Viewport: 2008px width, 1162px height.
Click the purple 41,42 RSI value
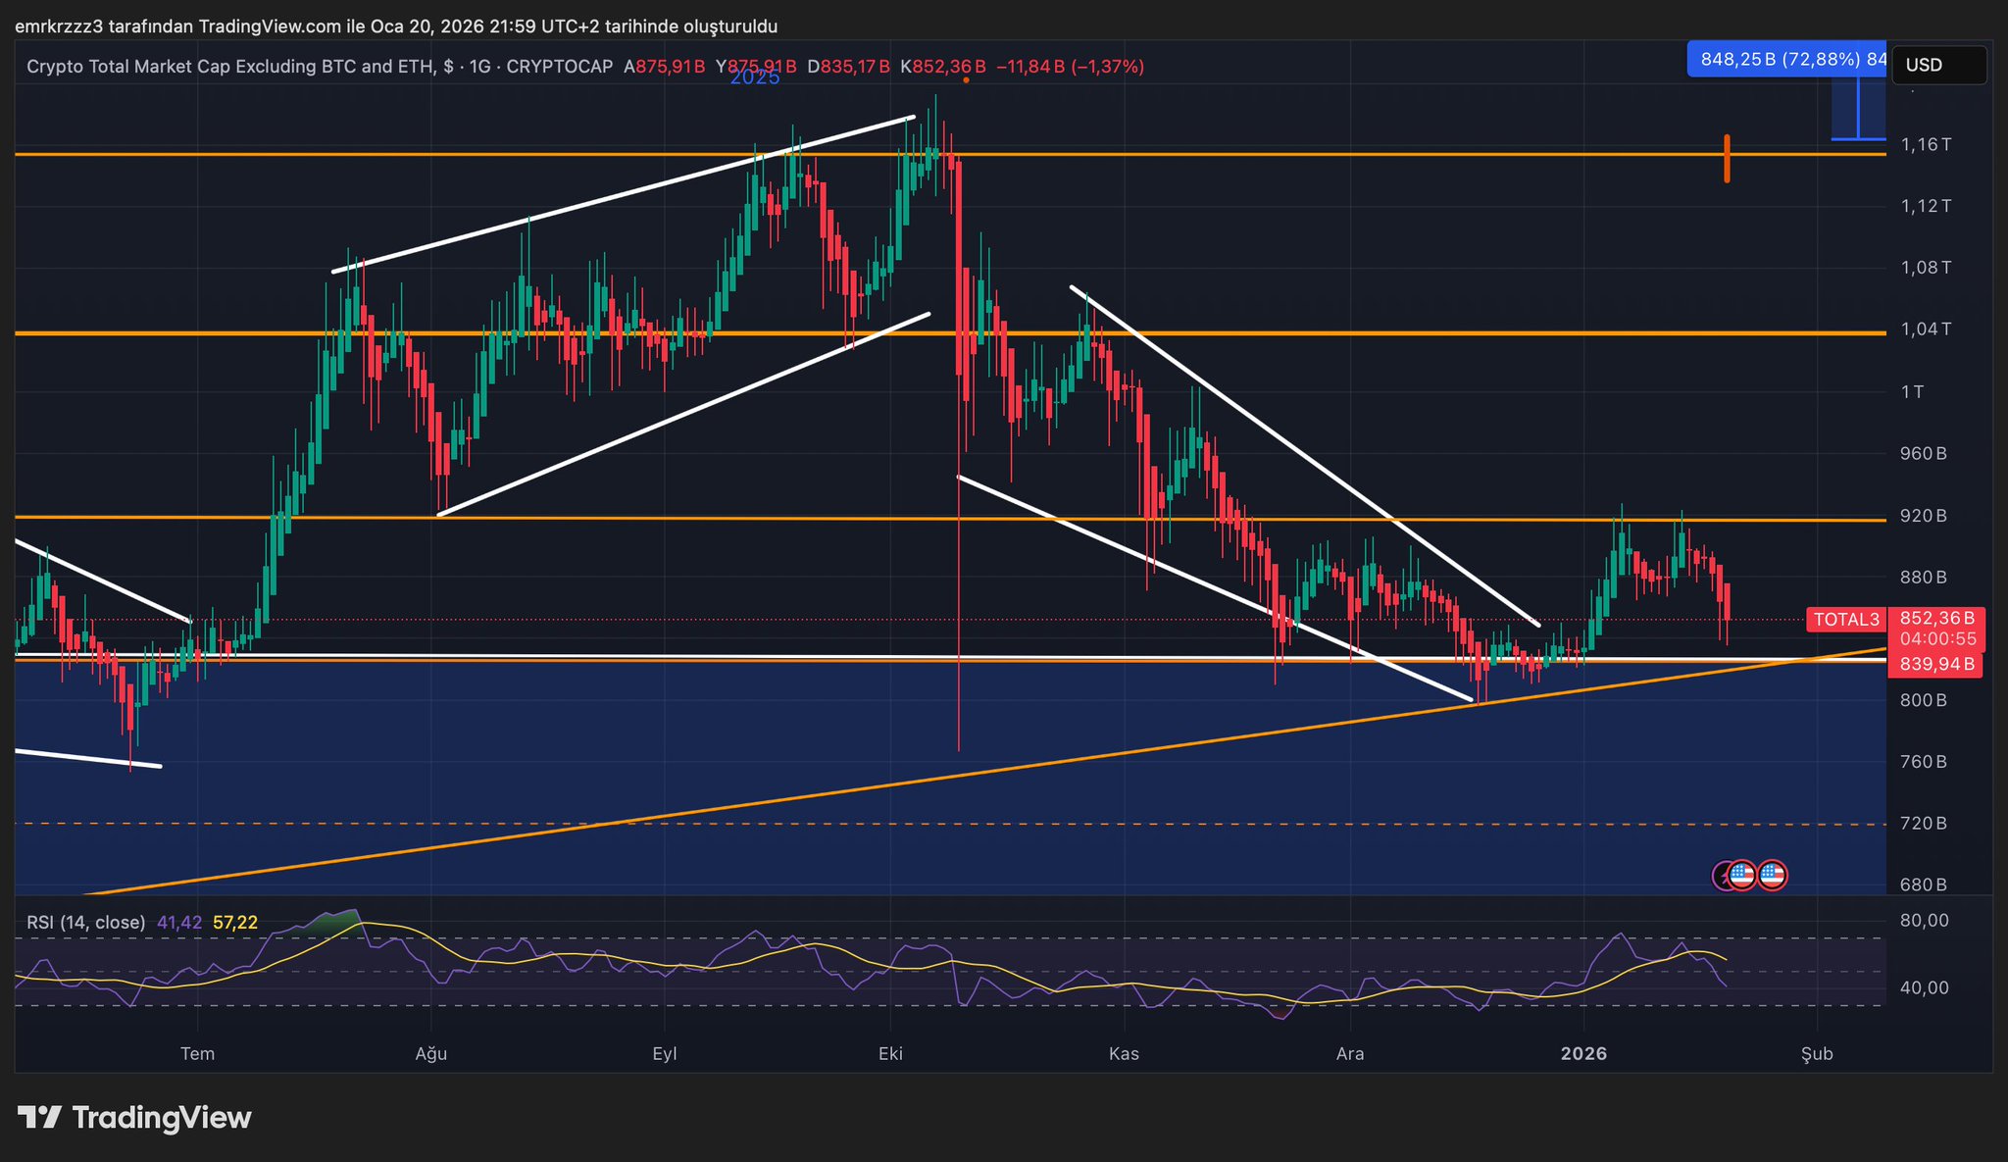click(x=179, y=922)
